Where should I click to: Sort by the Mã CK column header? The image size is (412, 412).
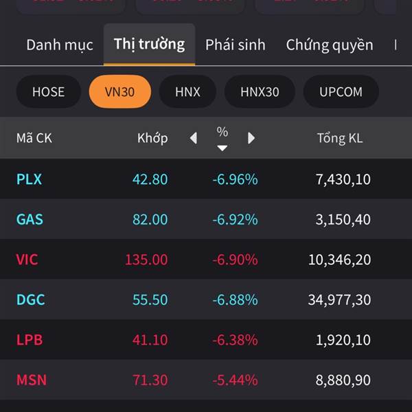tap(34, 138)
